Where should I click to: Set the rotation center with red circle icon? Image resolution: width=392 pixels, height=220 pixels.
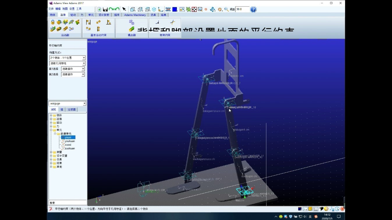(206, 9)
